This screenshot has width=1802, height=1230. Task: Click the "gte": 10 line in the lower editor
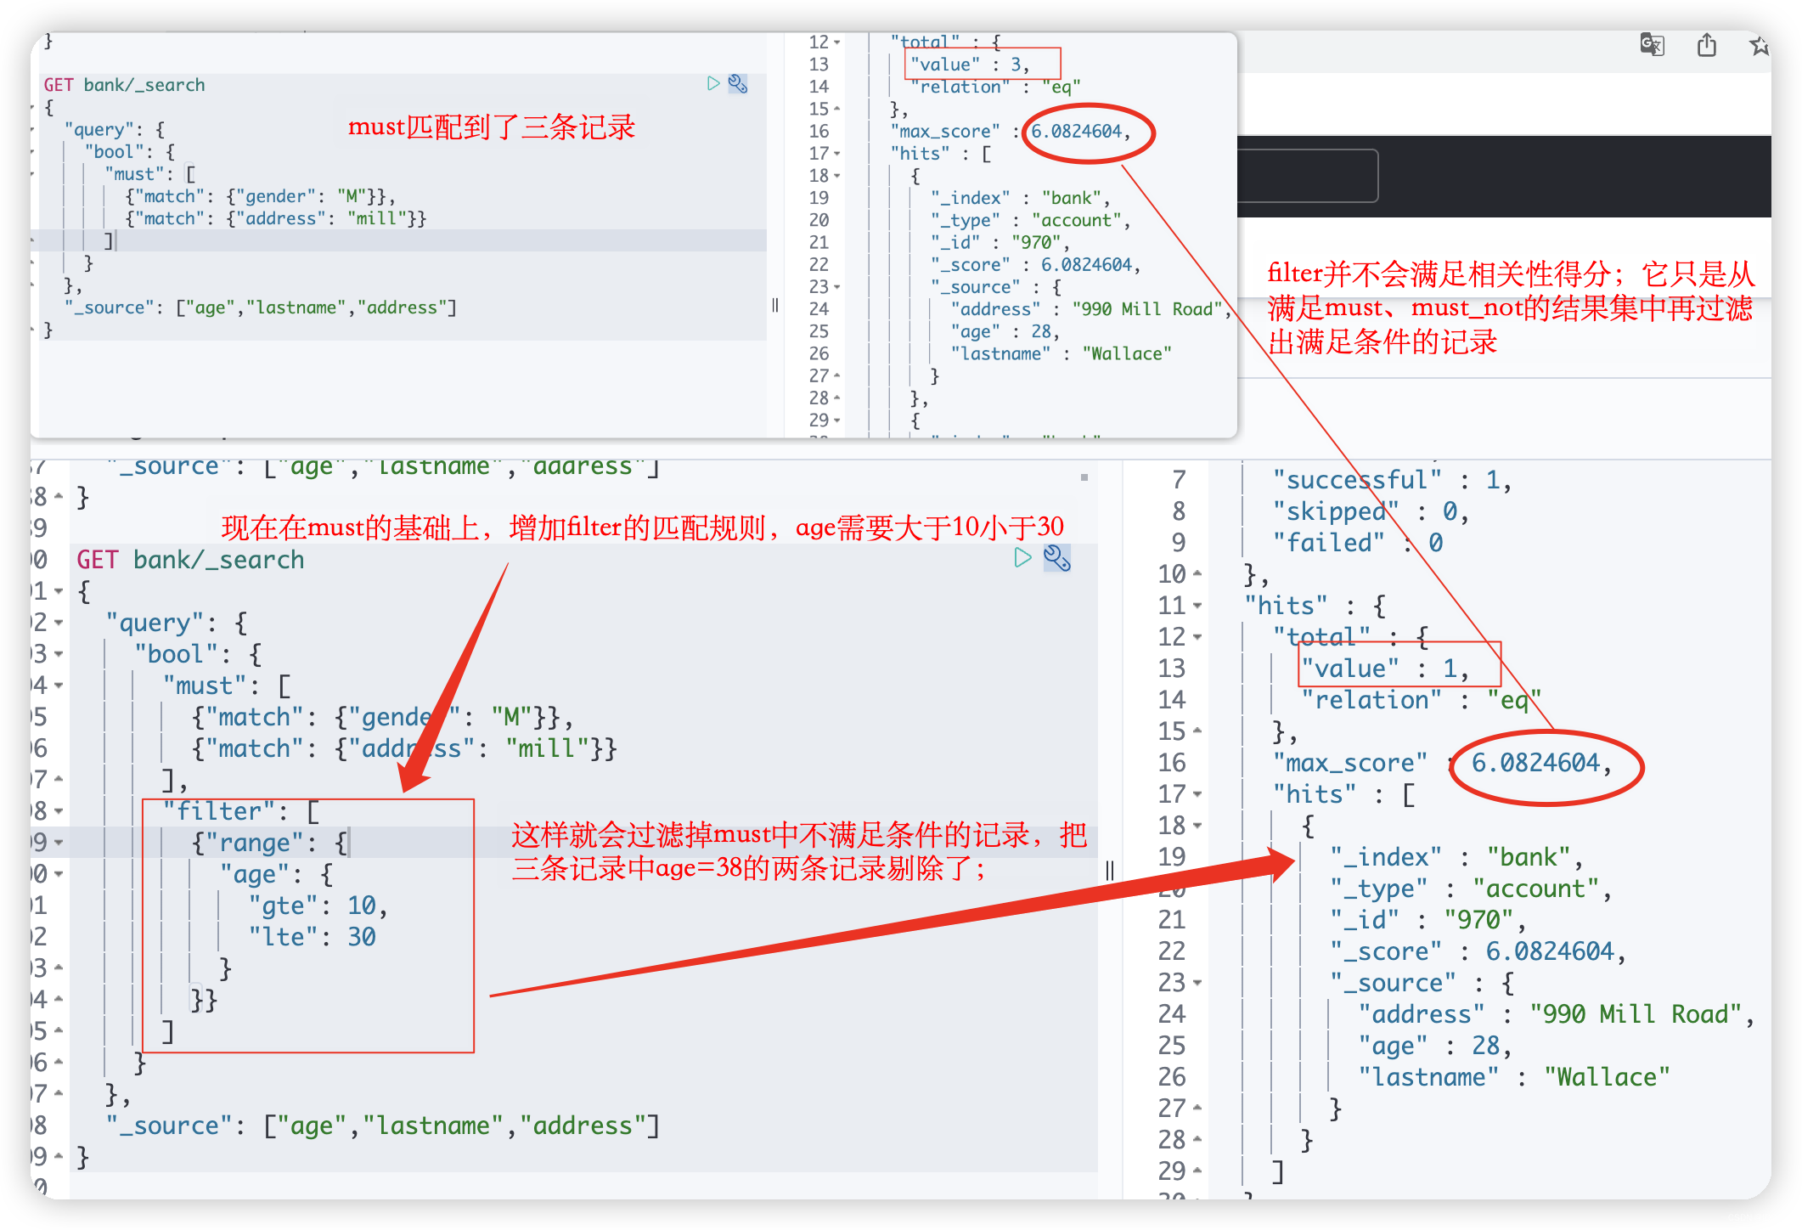point(318,906)
